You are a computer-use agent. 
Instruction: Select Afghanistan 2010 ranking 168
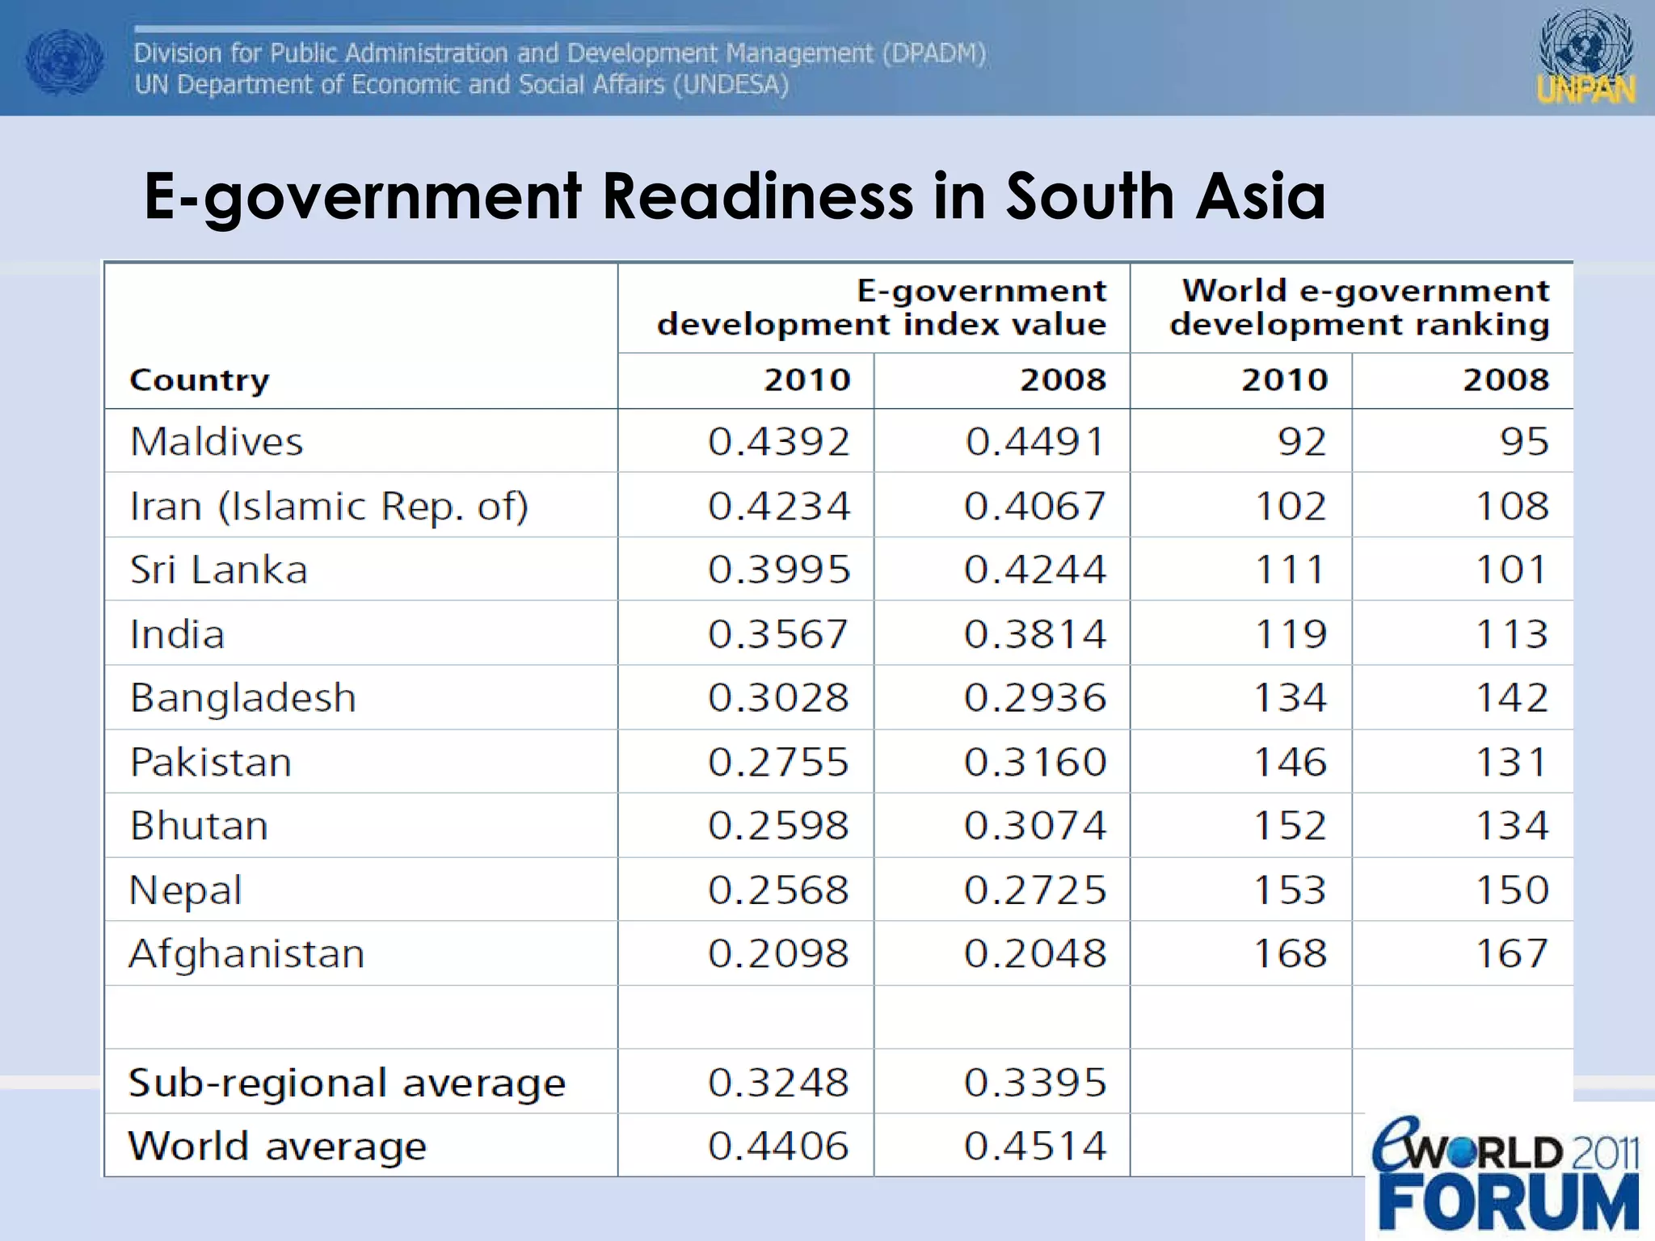[x=1291, y=954]
